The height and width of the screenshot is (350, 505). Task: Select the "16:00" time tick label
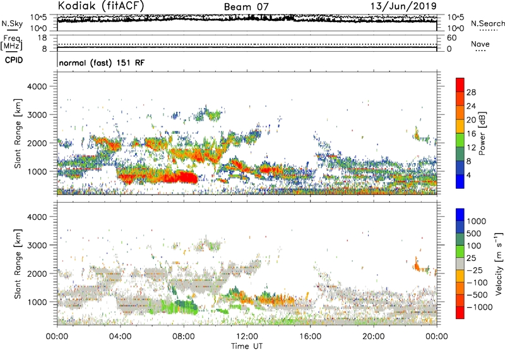[310, 337]
